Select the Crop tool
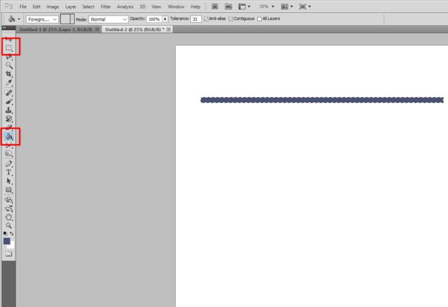This screenshot has height=307, width=448. pos(8,74)
